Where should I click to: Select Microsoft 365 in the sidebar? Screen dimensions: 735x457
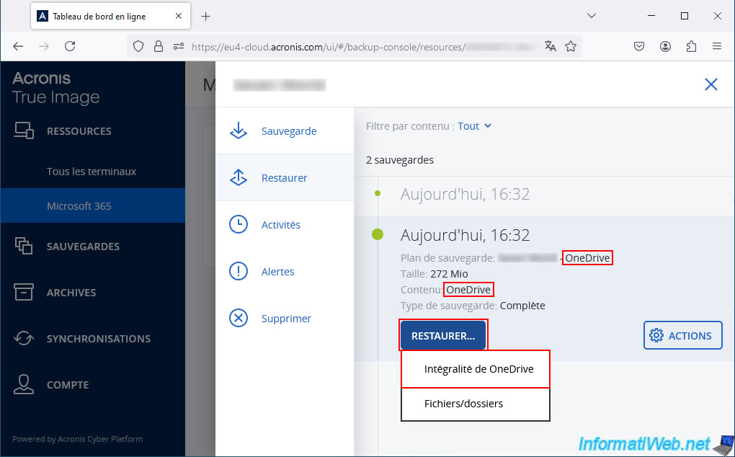click(x=93, y=205)
